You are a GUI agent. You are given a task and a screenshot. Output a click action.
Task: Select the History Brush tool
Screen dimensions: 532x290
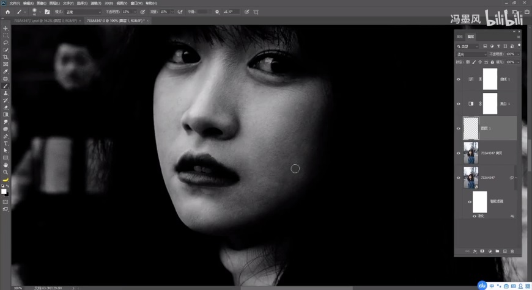6,100
